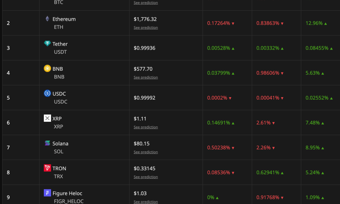Click USDC change value 0.02552%
The height and width of the screenshot is (204, 340).
317,98
